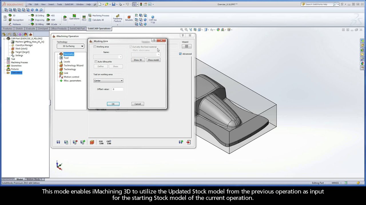
Task: Toggle the Wizard switch
Action: click(x=186, y=46)
